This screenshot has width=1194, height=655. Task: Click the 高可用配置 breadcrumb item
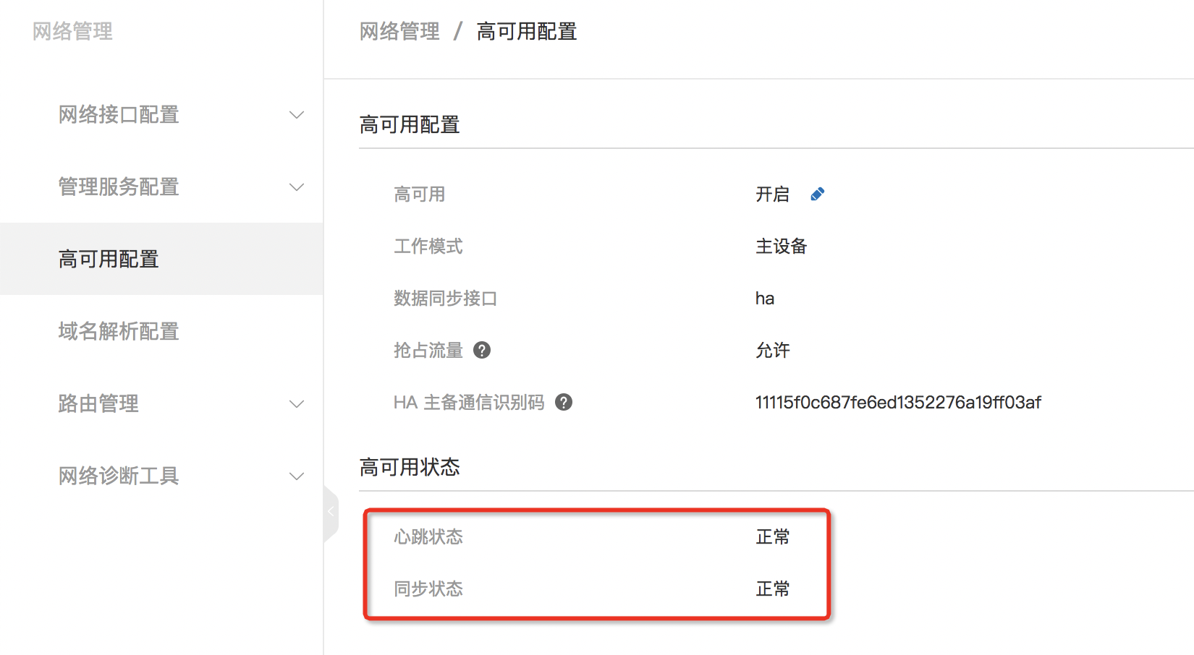tap(526, 32)
